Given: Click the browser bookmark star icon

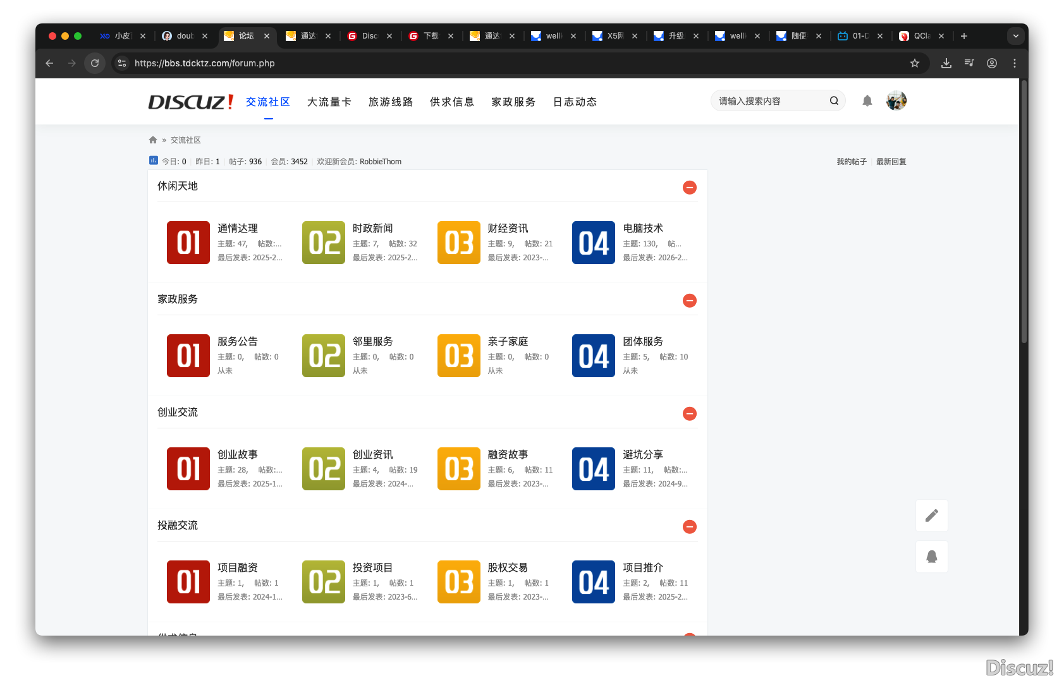Looking at the screenshot, I should point(914,63).
